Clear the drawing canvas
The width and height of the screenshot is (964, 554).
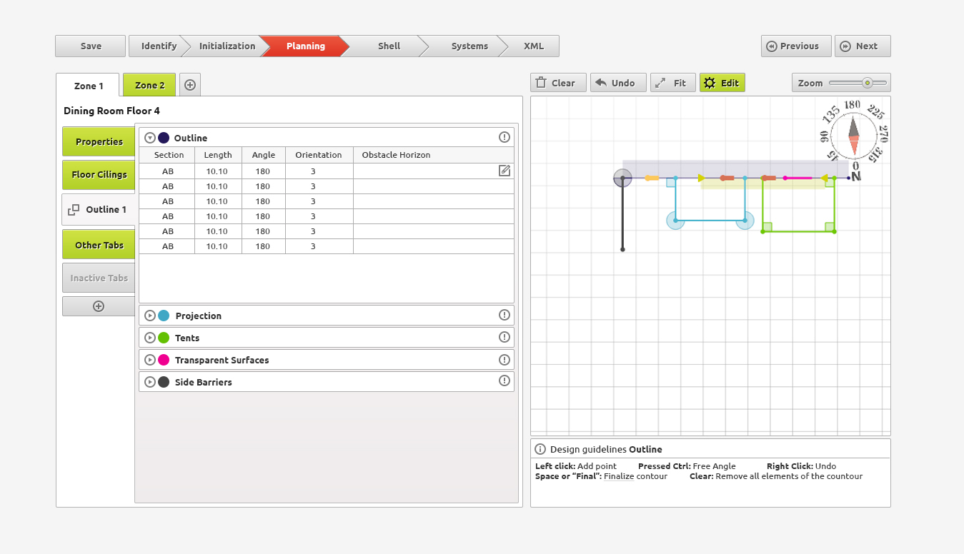pos(557,83)
